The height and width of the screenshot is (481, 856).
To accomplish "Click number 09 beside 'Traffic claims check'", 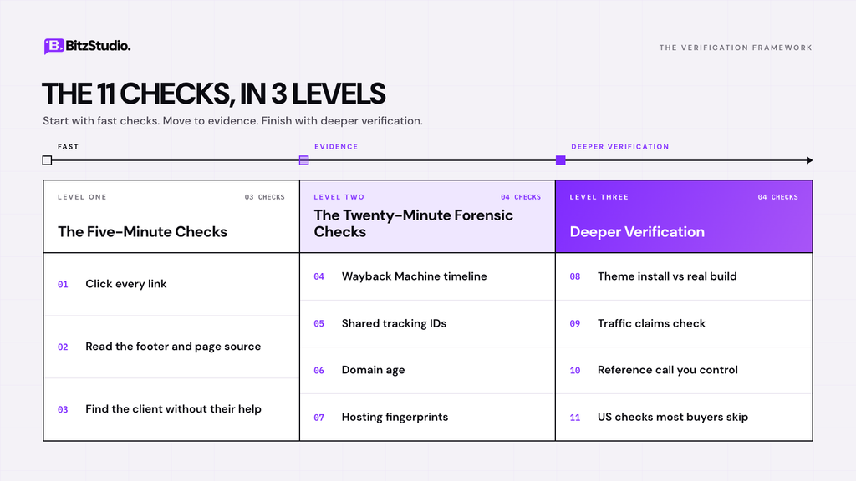I will tap(575, 324).
